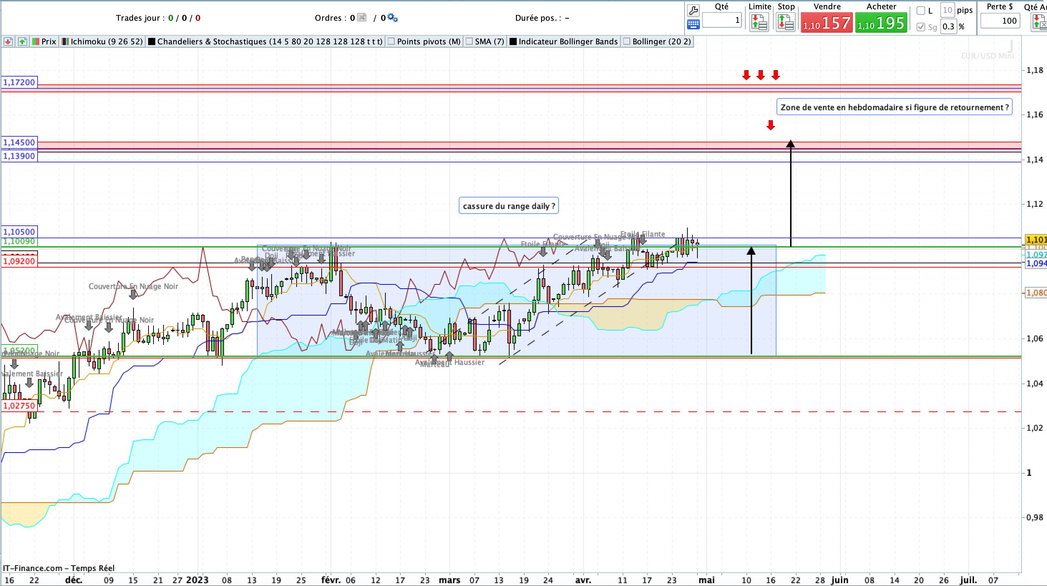
Task: Click the 1,02750 red price level label
Action: coord(19,406)
